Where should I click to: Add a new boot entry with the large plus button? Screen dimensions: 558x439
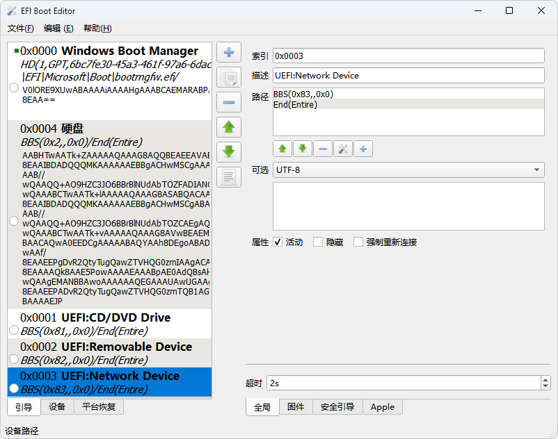[x=228, y=53]
